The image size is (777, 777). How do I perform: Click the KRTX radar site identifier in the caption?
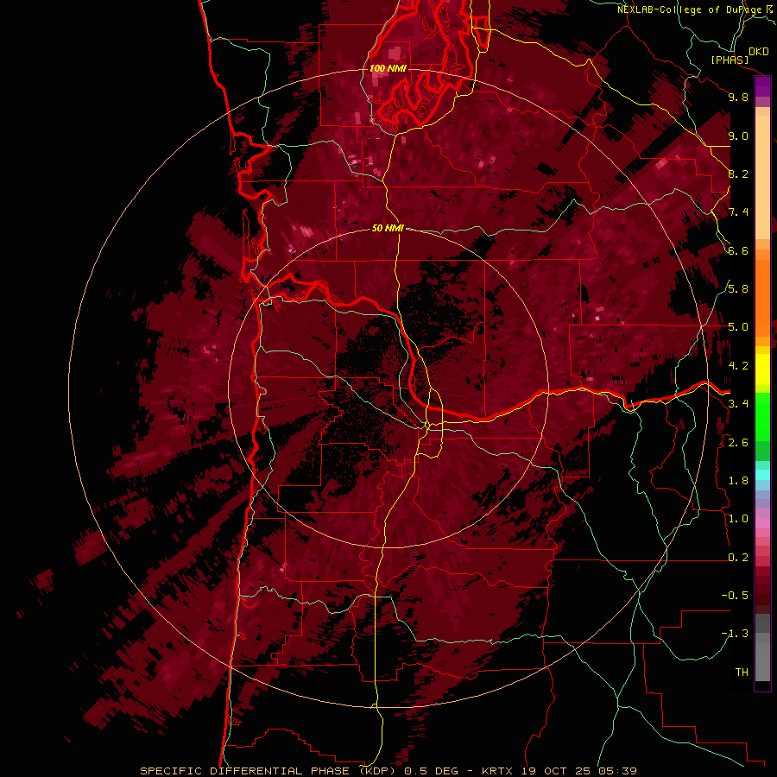(499, 771)
